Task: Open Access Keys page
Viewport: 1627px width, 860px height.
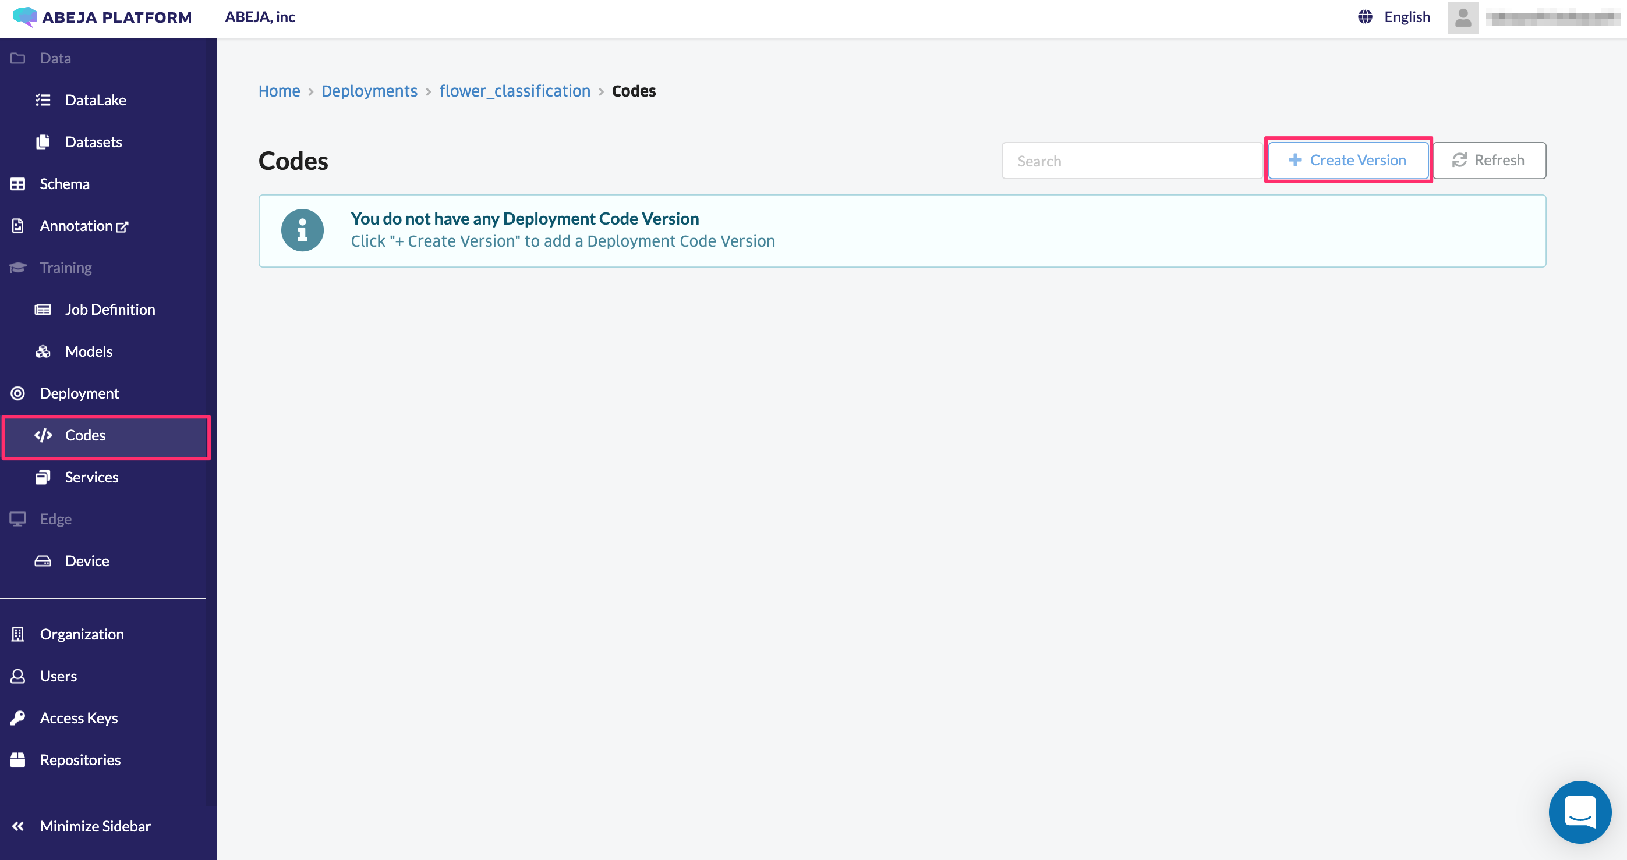Action: tap(78, 718)
